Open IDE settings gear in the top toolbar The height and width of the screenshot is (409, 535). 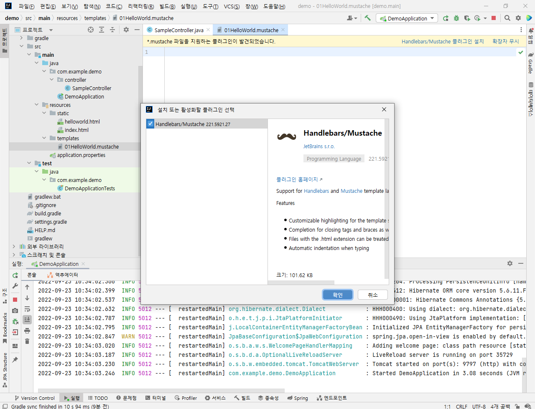click(518, 18)
